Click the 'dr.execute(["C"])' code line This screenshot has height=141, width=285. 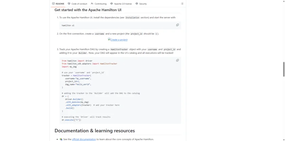coord(72,120)
